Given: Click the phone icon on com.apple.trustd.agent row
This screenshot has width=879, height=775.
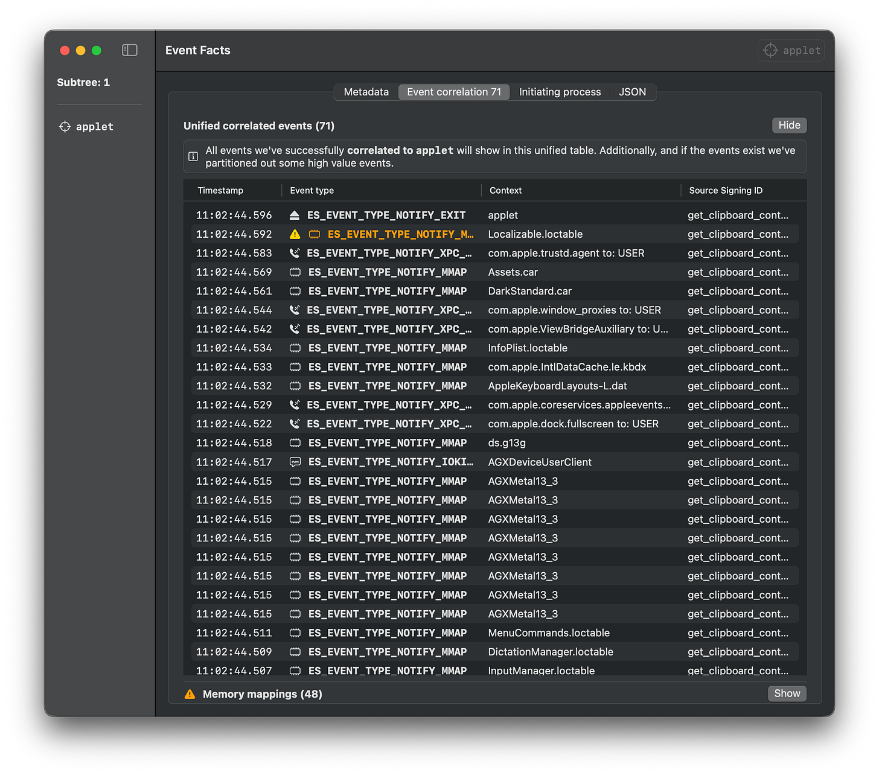Looking at the screenshot, I should click(295, 254).
